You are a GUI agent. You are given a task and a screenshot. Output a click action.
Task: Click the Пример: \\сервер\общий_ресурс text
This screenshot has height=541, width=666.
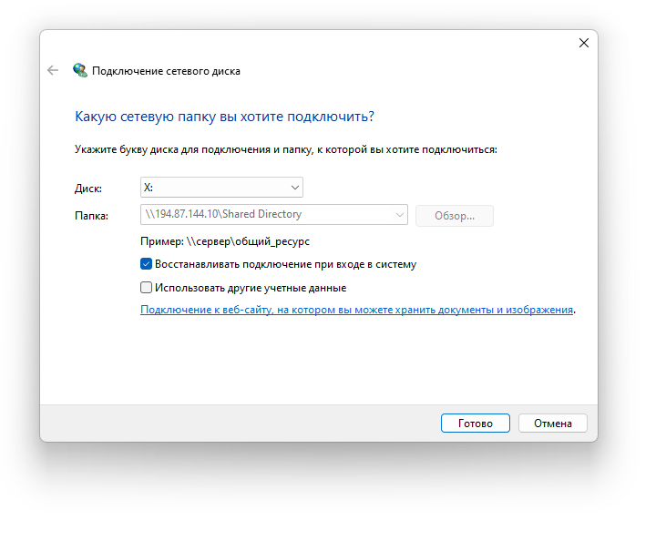point(225,241)
